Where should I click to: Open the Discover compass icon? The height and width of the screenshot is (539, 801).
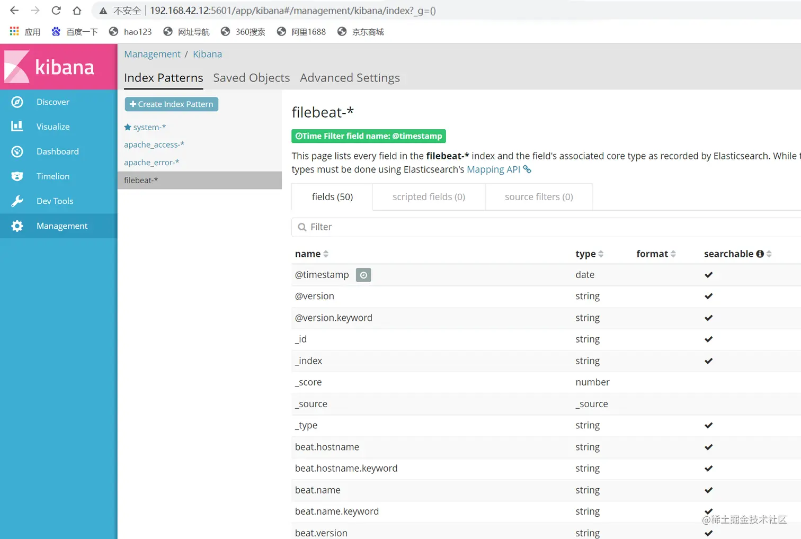pyautogui.click(x=17, y=102)
